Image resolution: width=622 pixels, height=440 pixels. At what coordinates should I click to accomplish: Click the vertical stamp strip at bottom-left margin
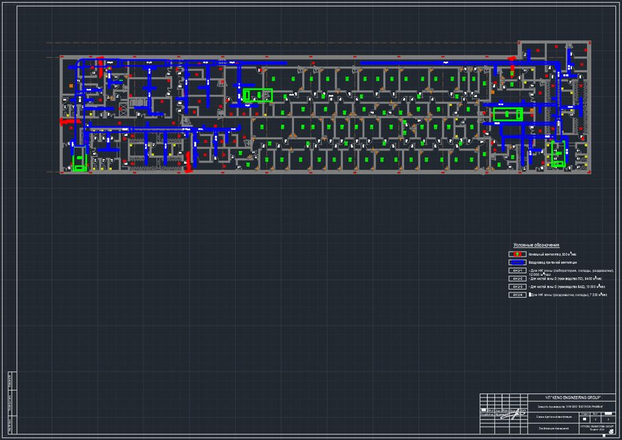(x=10, y=400)
